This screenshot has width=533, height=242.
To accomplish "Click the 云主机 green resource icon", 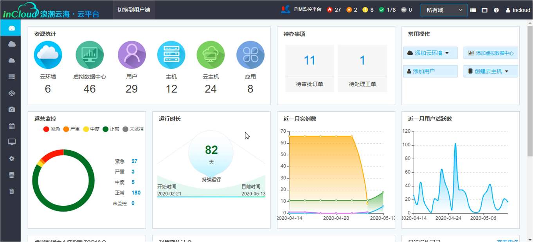I will point(211,55).
